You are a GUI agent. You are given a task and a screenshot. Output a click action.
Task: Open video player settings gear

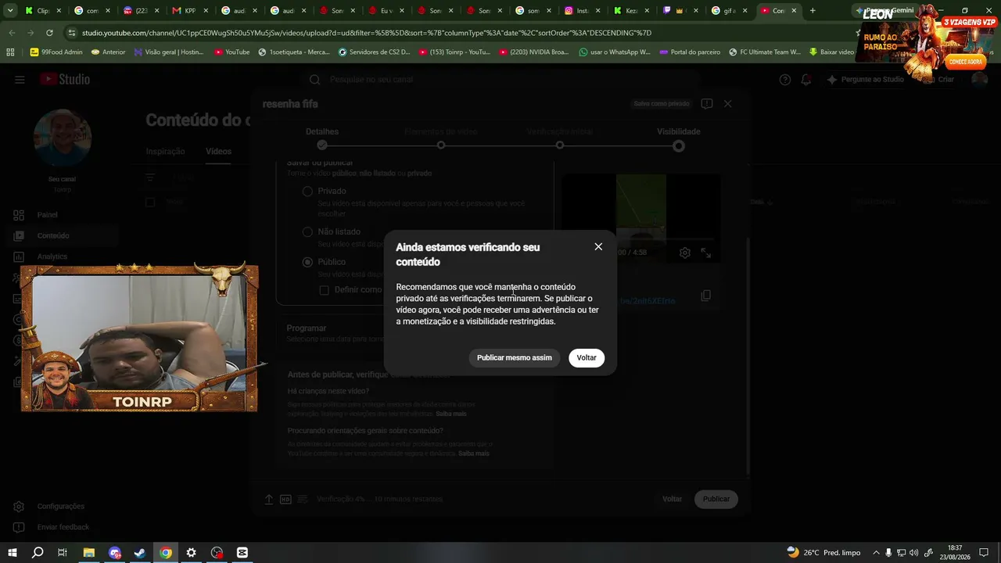point(685,253)
